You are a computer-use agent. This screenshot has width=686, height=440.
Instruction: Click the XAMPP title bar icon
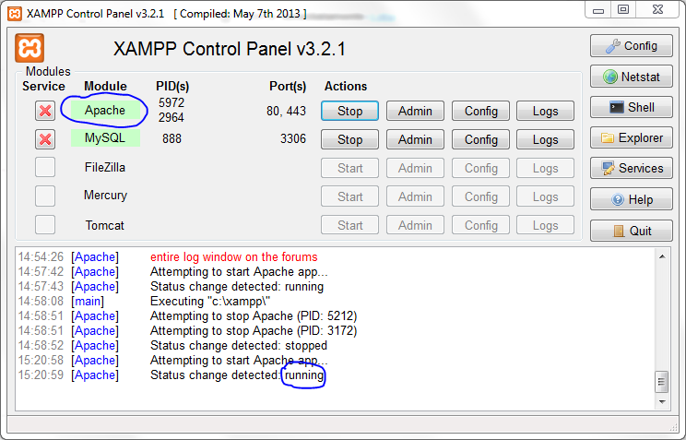point(15,14)
